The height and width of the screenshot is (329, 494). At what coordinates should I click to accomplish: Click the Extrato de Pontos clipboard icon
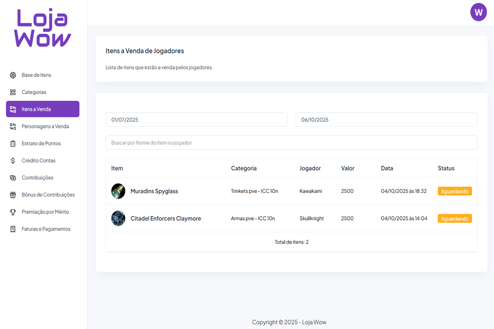pyautogui.click(x=13, y=144)
